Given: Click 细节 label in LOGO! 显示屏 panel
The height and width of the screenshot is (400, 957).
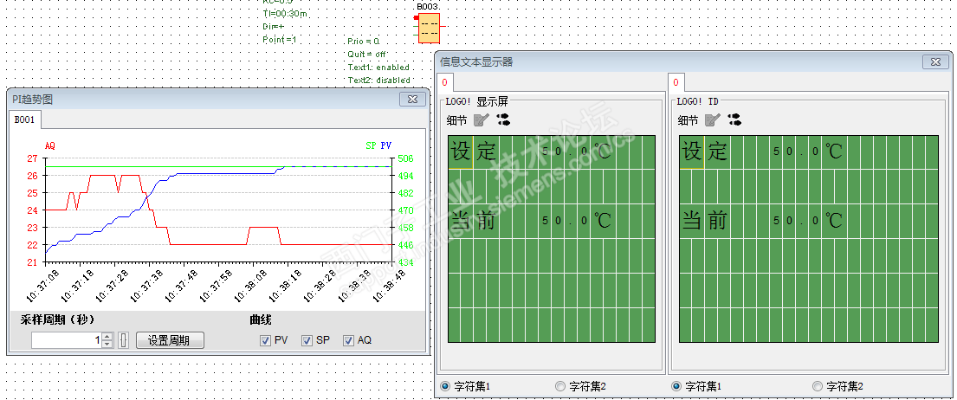Looking at the screenshot, I should (456, 120).
